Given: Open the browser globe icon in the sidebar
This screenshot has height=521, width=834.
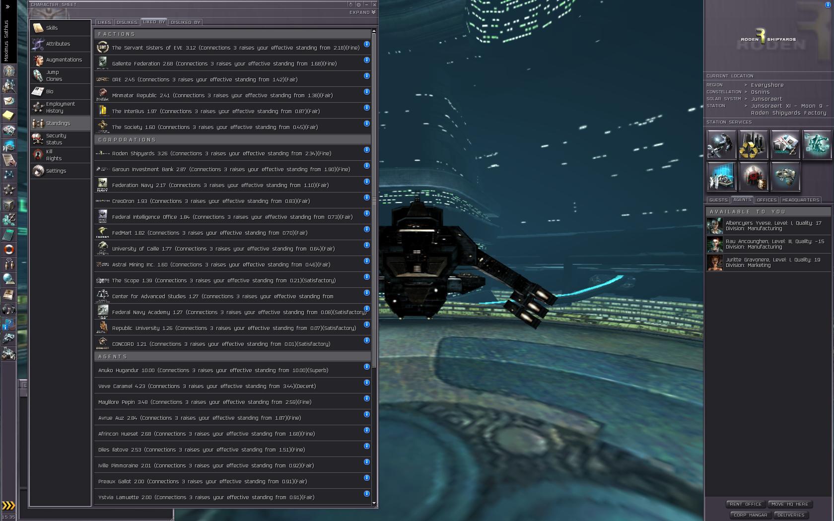Looking at the screenshot, I should coord(8,279).
